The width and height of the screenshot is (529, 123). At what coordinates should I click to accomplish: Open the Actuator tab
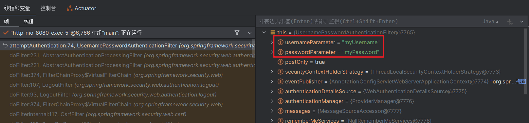tap(82, 8)
